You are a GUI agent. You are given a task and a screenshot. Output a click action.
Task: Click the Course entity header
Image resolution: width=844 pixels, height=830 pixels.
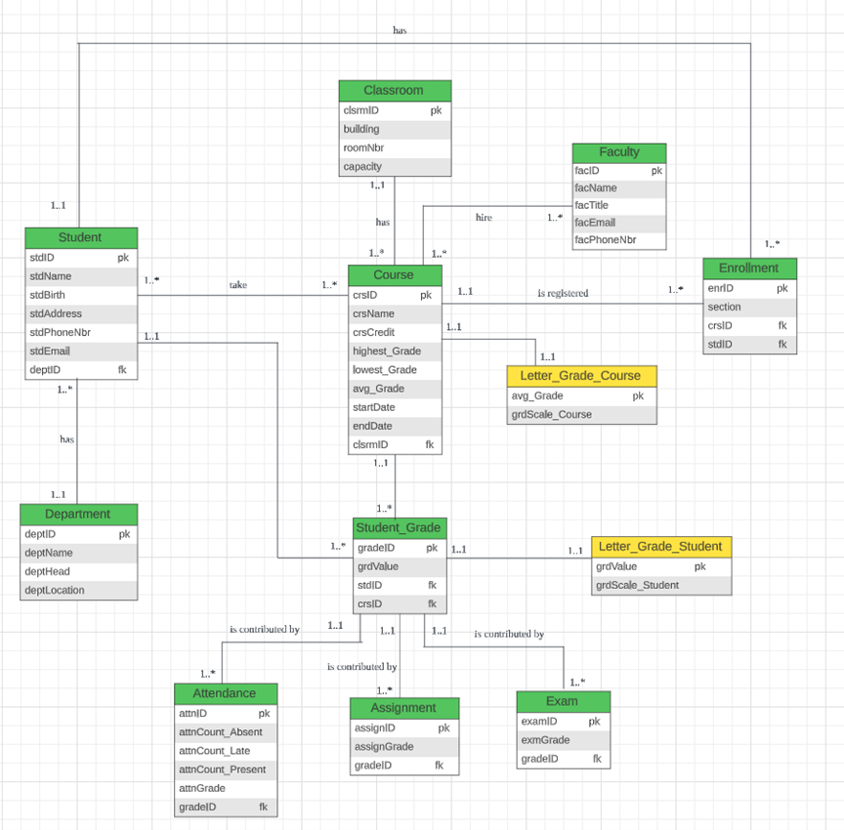point(395,275)
